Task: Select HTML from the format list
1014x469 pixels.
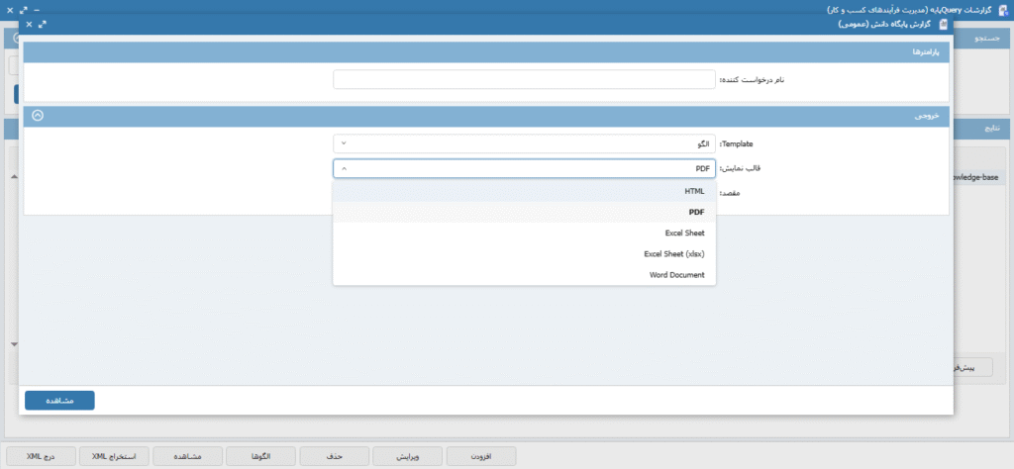Action: coord(524,190)
